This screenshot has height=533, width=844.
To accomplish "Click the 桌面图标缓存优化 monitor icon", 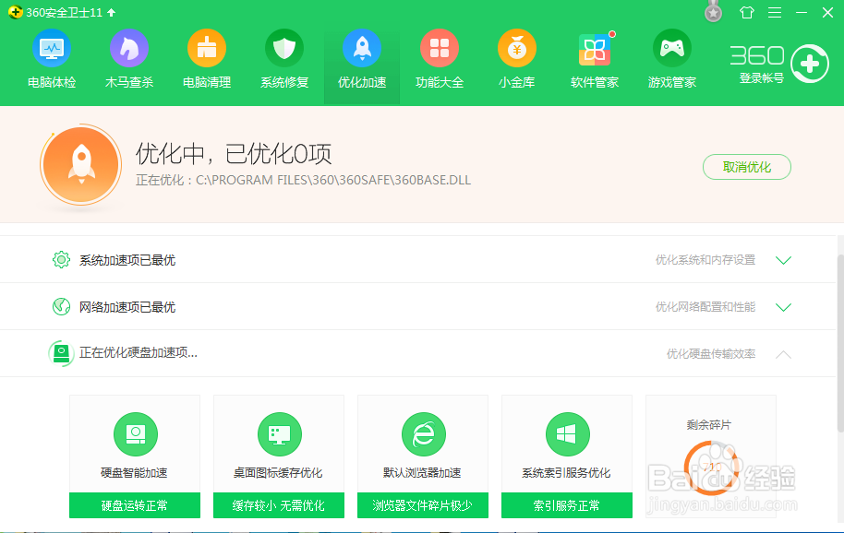I will [x=280, y=434].
